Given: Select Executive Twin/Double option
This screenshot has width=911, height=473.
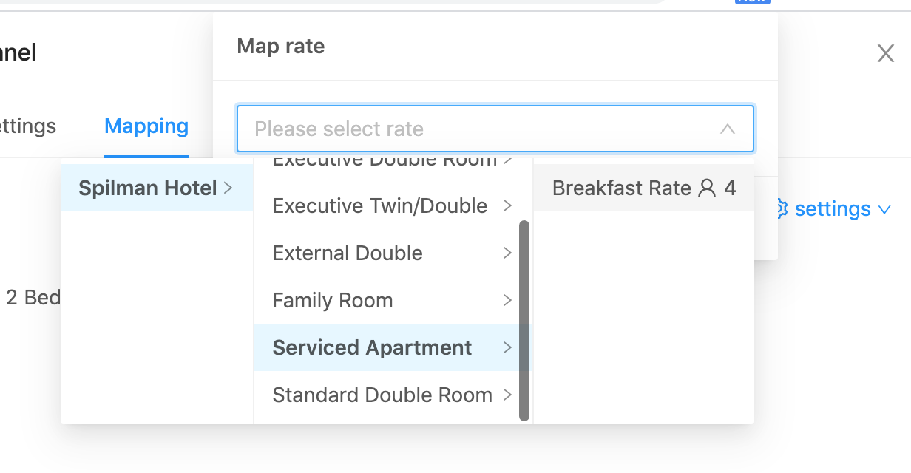Looking at the screenshot, I should click(393, 205).
